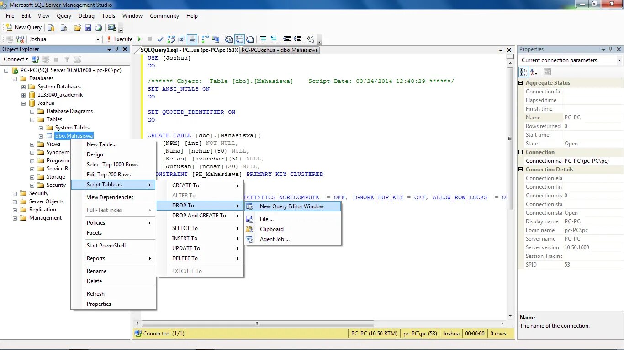This screenshot has height=350, width=624.
Task: Collapse the Aggregate Status section
Action: coord(521,83)
